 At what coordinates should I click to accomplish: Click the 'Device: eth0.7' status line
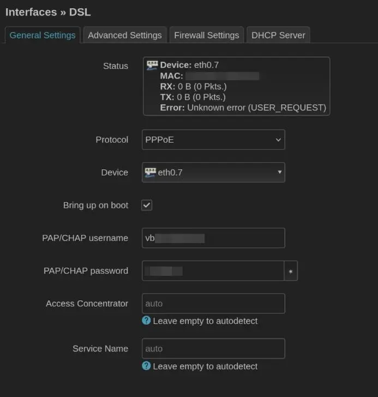[189, 65]
